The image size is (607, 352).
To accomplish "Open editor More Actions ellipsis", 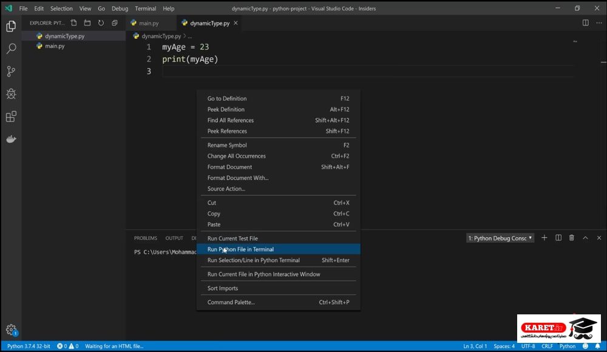I will pyautogui.click(x=599, y=23).
